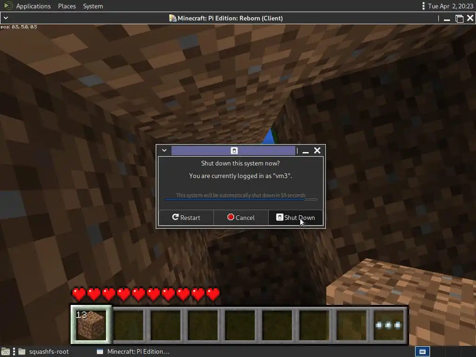This screenshot has width=476, height=357.
Task: Cancel the shutdown dialog
Action: click(241, 218)
